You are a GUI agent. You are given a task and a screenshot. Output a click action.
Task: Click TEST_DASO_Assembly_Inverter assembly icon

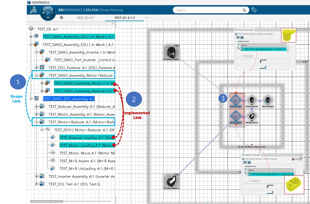pyautogui.click(x=42, y=52)
